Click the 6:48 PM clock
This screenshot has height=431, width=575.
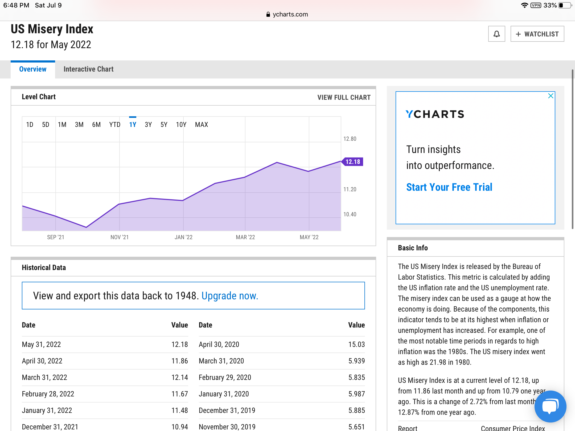click(16, 5)
